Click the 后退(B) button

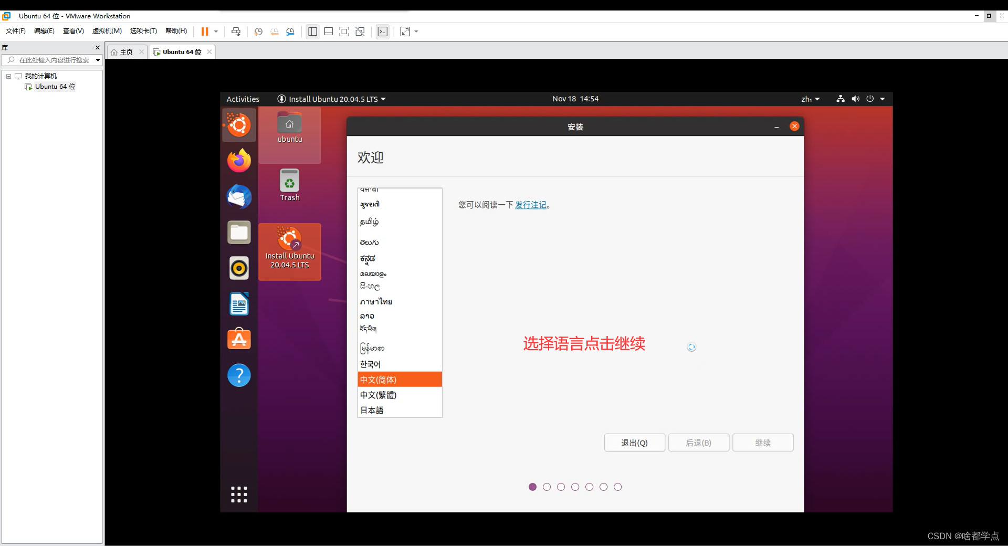coord(698,443)
